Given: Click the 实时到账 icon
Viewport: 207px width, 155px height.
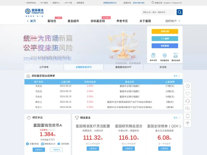Looking at the screenshot, I should 59,144.
